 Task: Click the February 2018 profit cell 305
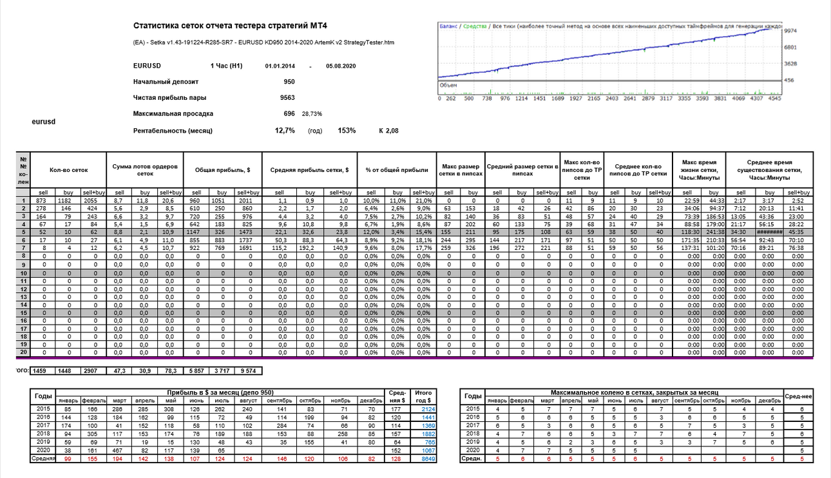[93, 434]
